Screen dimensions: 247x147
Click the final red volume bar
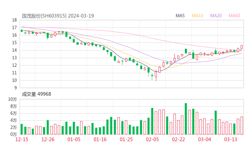(242, 126)
